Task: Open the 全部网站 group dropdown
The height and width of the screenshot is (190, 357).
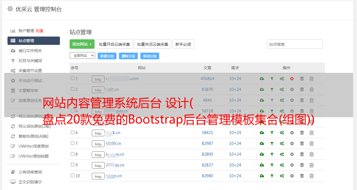Action: pos(82,56)
